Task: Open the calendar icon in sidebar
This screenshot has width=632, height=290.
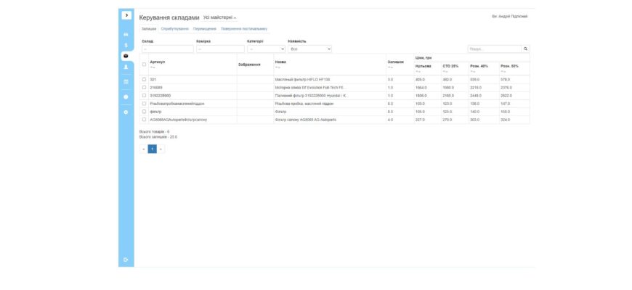Action: pos(126,82)
